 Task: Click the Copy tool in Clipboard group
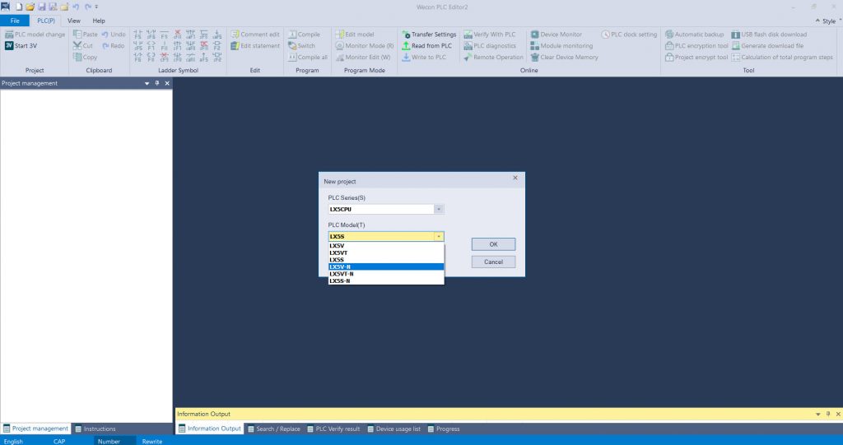click(85, 57)
